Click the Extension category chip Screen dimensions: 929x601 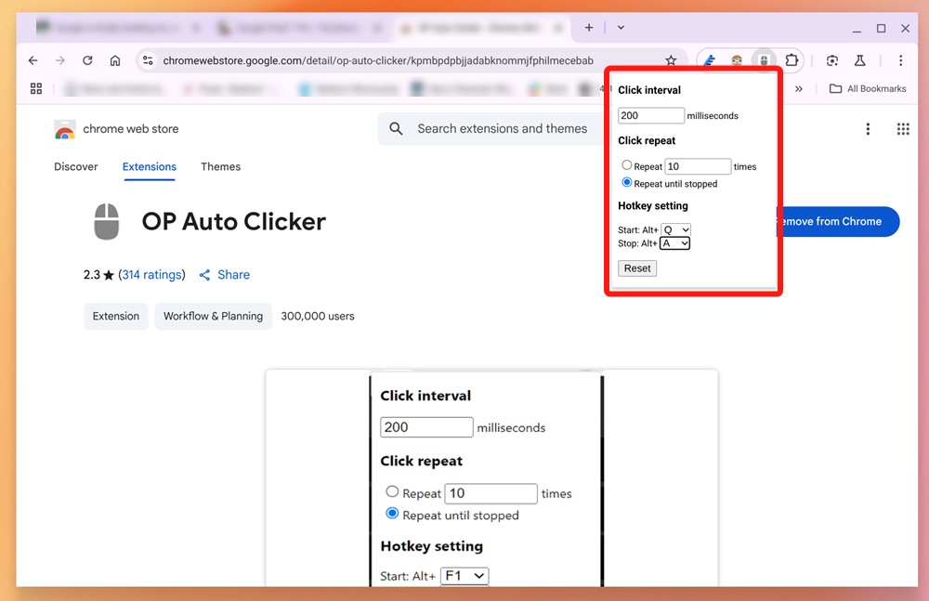point(115,316)
